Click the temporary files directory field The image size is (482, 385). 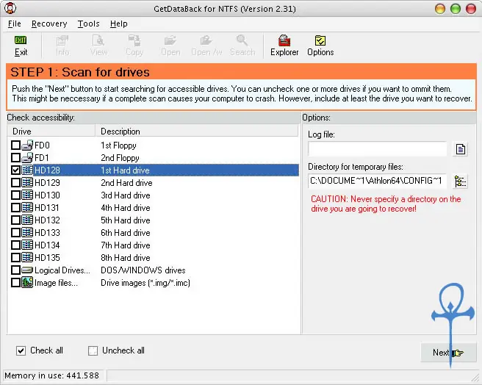pos(377,181)
